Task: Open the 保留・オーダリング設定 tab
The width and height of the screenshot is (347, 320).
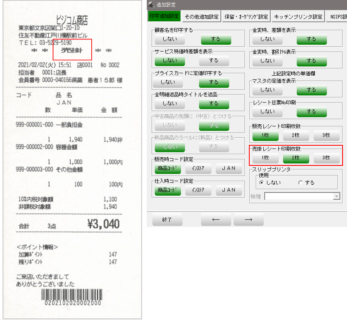Action: (x=246, y=17)
